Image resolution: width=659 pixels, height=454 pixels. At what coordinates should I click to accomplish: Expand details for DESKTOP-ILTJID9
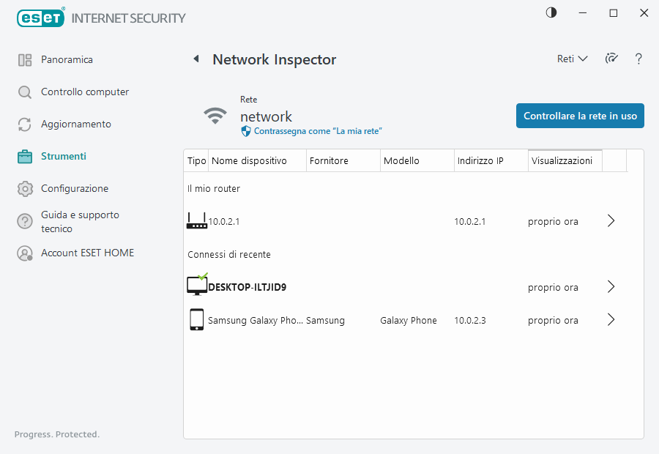point(611,287)
